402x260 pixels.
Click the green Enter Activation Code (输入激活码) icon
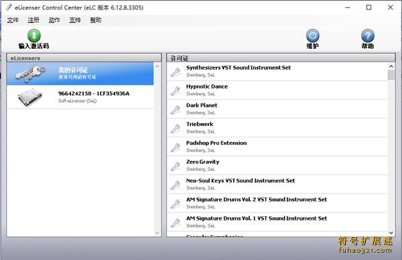point(34,36)
